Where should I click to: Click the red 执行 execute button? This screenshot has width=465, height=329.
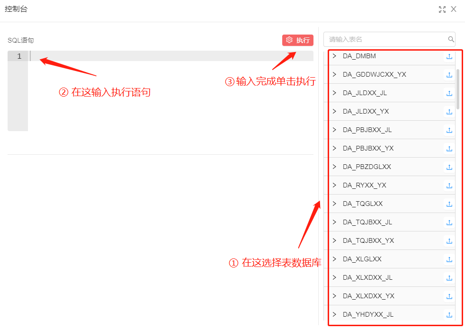click(x=297, y=40)
